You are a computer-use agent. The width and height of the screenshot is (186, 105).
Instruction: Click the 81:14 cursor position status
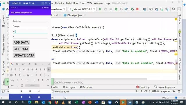coord(139,91)
